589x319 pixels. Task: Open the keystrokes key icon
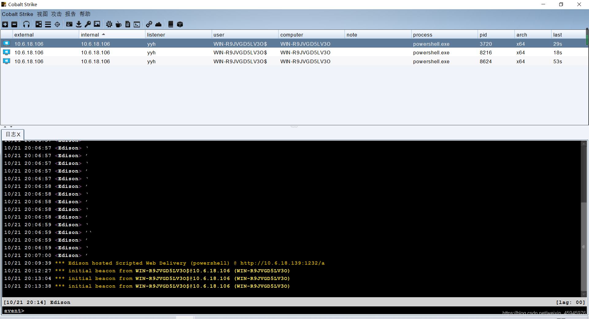tap(88, 24)
